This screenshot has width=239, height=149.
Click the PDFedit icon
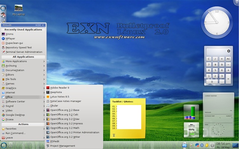coord(48,141)
